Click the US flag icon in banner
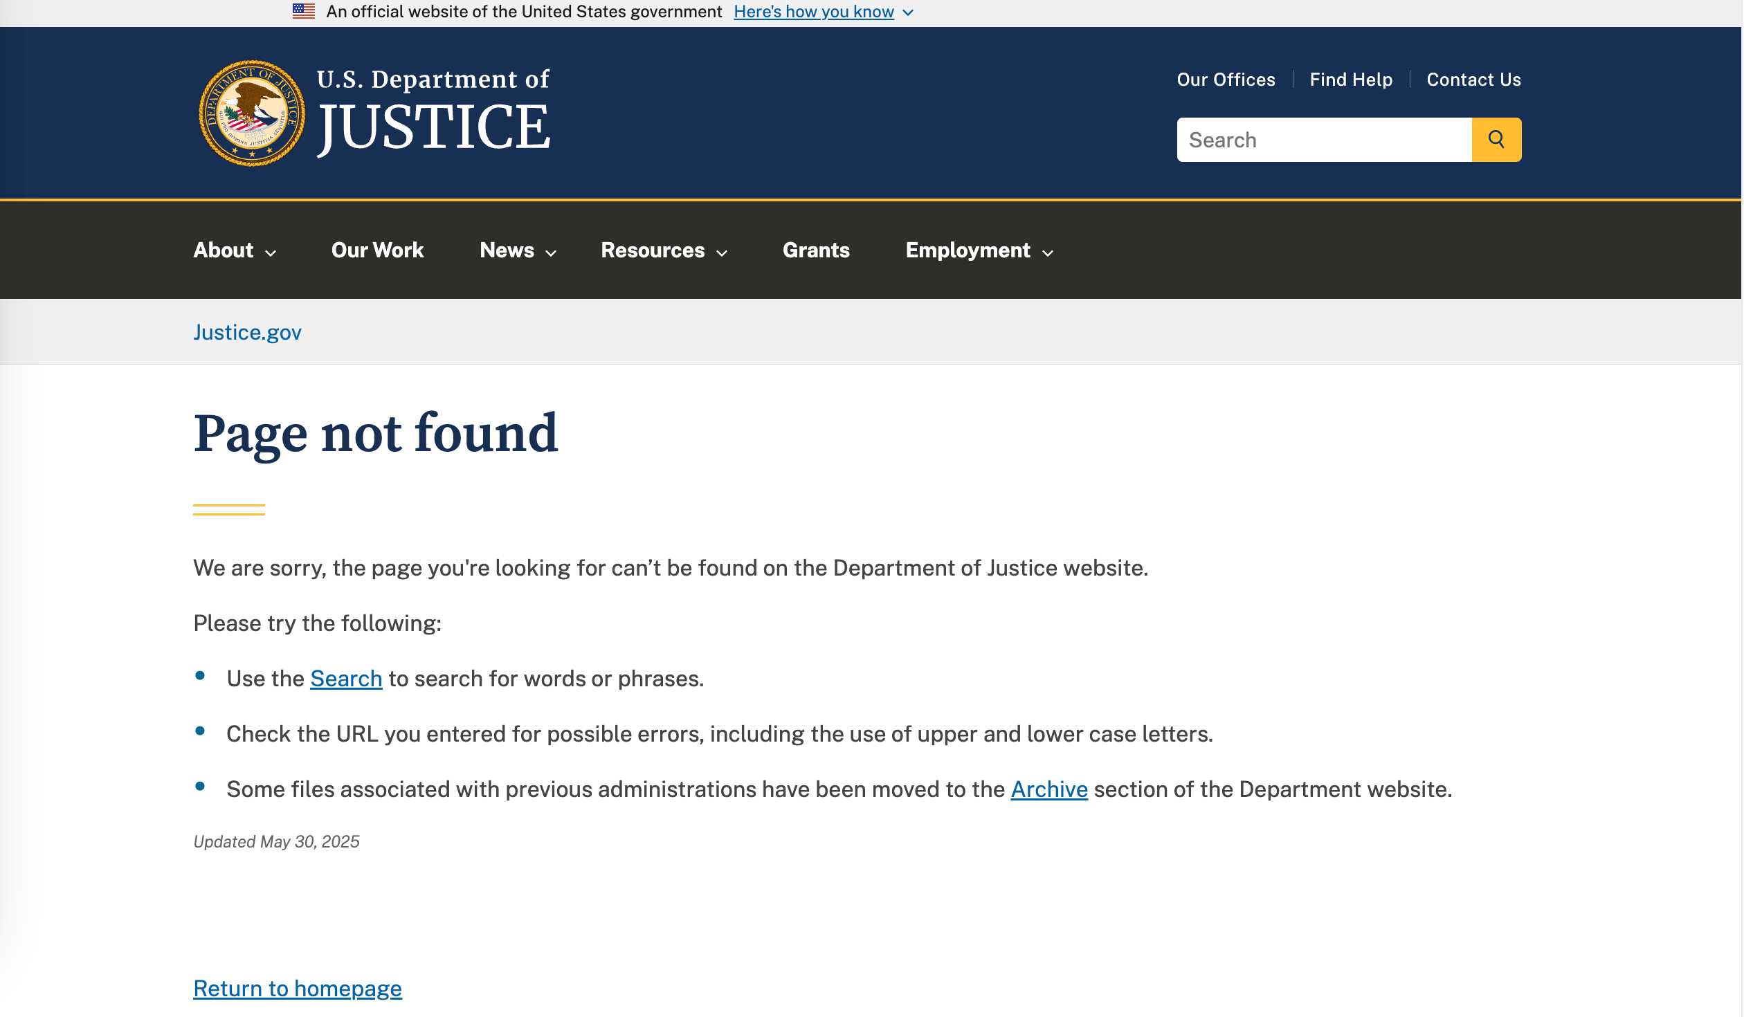The height and width of the screenshot is (1017, 1744). 303,11
